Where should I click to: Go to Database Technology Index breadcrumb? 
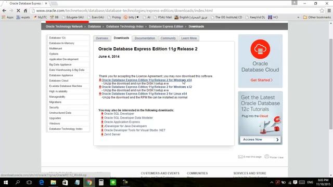coord(125,26)
